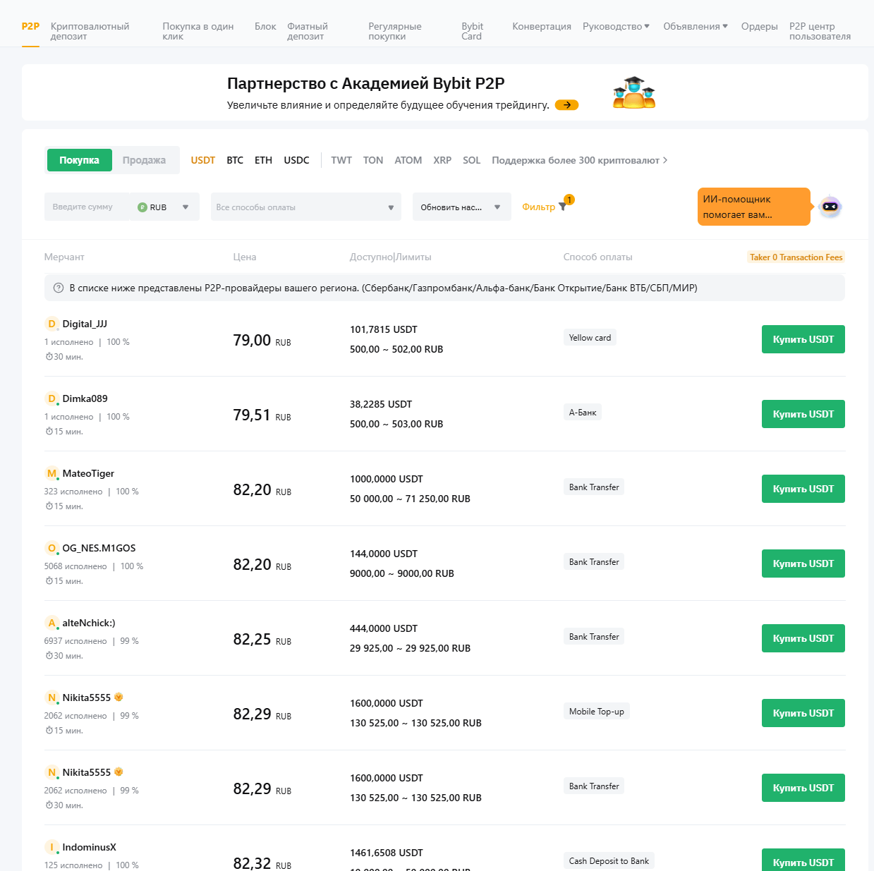This screenshot has width=874, height=871.
Task: Buy USDT from Dimka089
Action: (803, 414)
